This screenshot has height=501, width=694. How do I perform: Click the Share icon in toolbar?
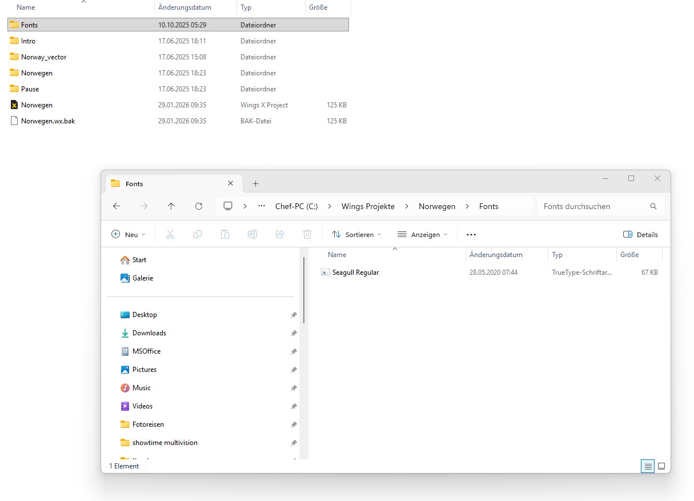tap(280, 234)
